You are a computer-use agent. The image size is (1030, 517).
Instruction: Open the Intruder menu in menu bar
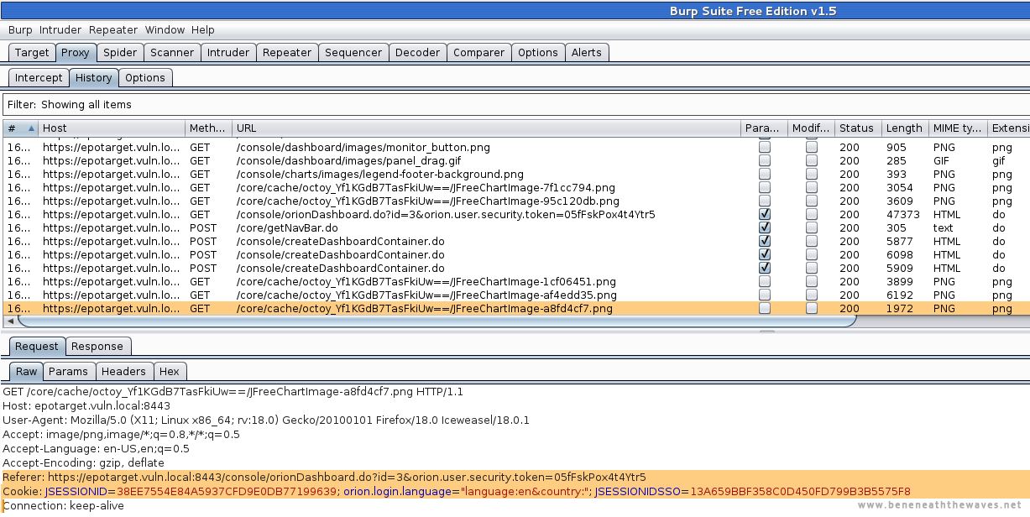tap(60, 29)
